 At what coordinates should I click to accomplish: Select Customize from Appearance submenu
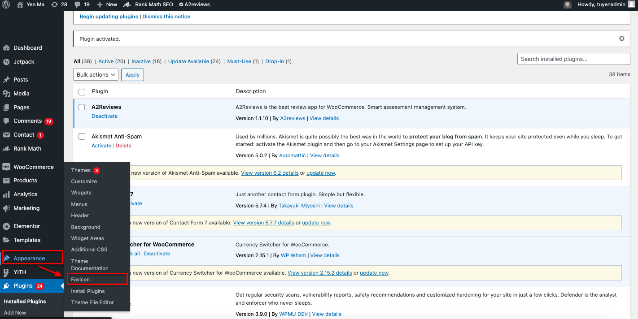[84, 181]
